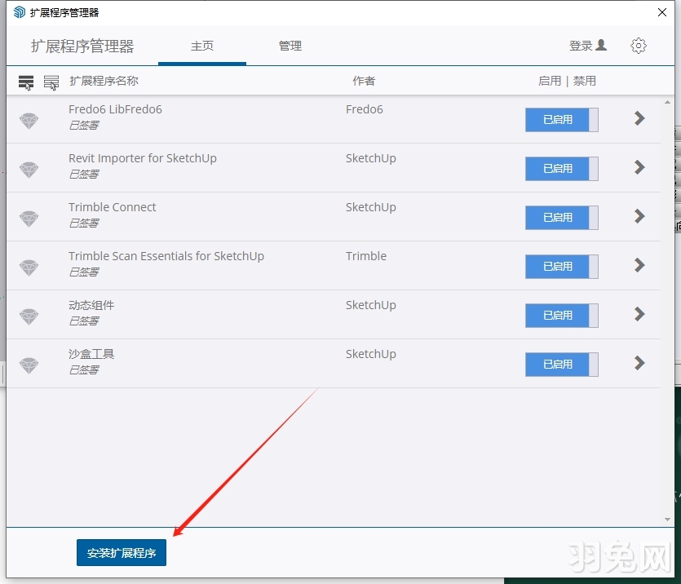Click the sign-in user icon
Screen dimensions: 681x584
point(604,46)
